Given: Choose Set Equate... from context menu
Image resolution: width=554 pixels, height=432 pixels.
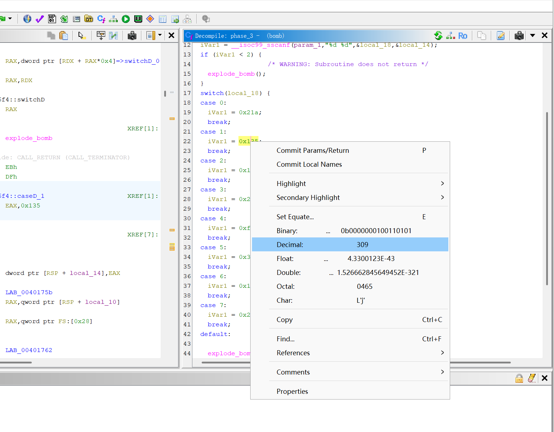Looking at the screenshot, I should click(350, 217).
